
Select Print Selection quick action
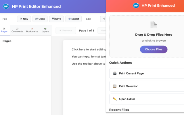click(147, 86)
